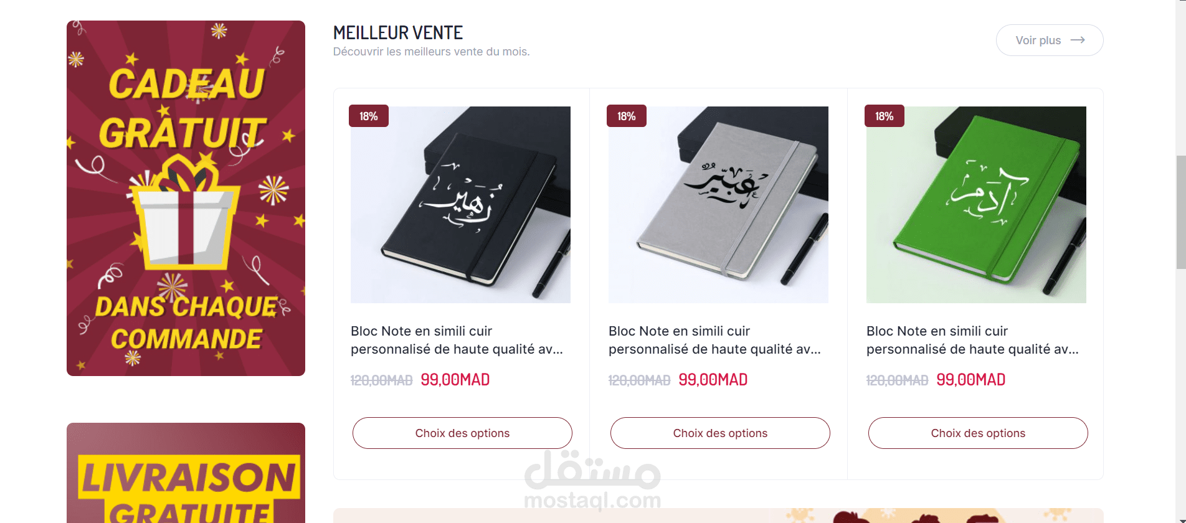Choose options for the green notebook
Screen dimensions: 1186x523
point(978,433)
